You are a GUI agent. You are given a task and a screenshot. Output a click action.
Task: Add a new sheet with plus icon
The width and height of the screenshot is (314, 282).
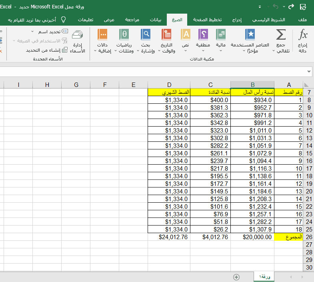[236, 277]
